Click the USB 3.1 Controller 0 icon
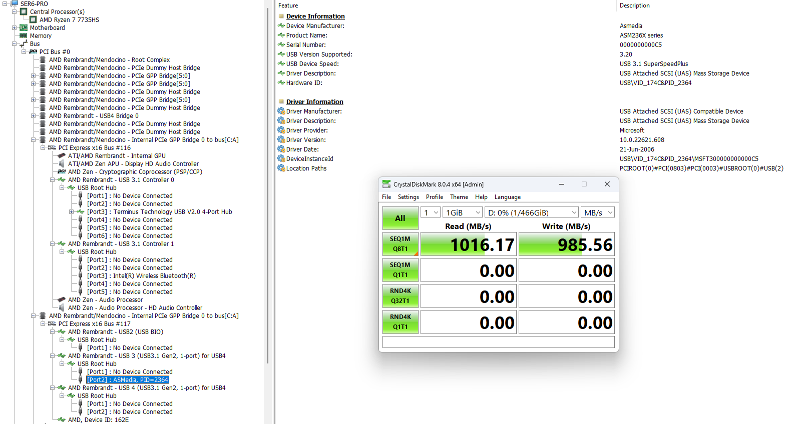 pyautogui.click(x=62, y=179)
